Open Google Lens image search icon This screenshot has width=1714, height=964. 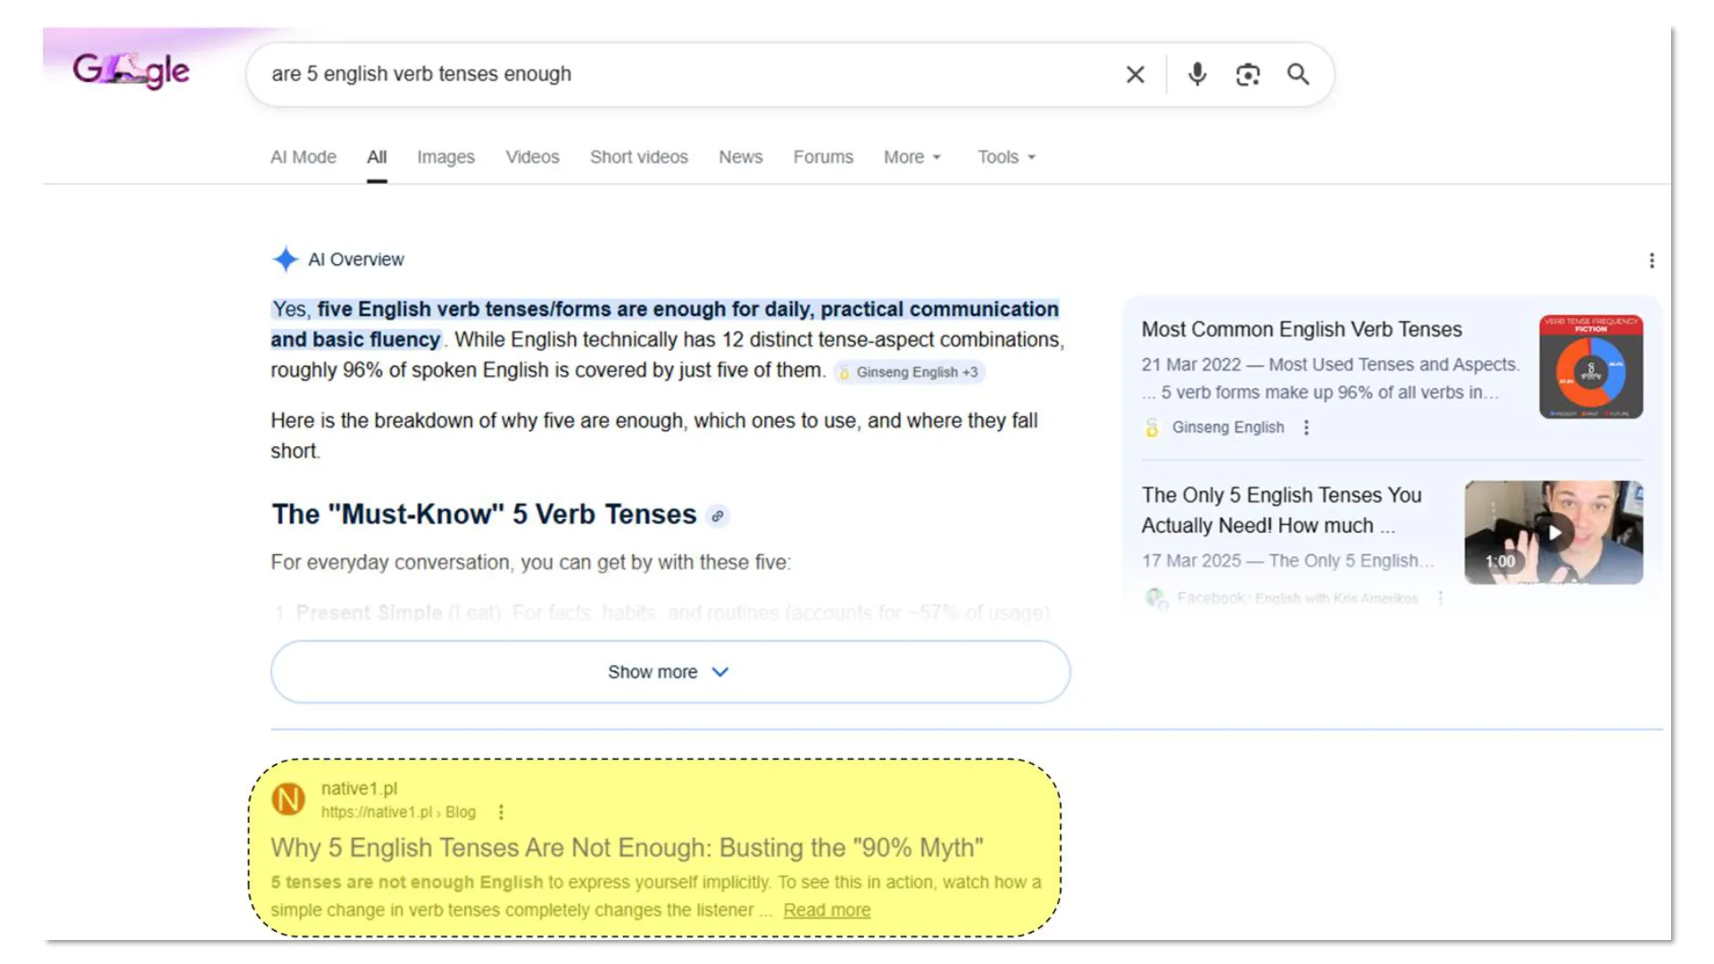tap(1247, 75)
